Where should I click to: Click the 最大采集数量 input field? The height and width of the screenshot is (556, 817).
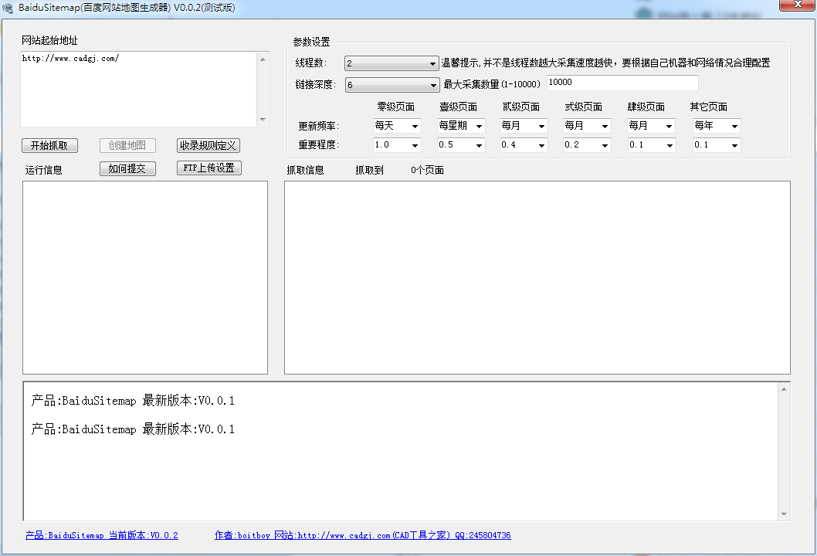point(622,83)
